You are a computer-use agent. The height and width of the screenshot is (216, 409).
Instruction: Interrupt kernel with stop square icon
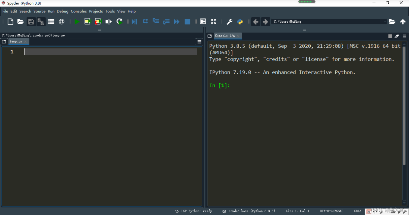[390, 36]
